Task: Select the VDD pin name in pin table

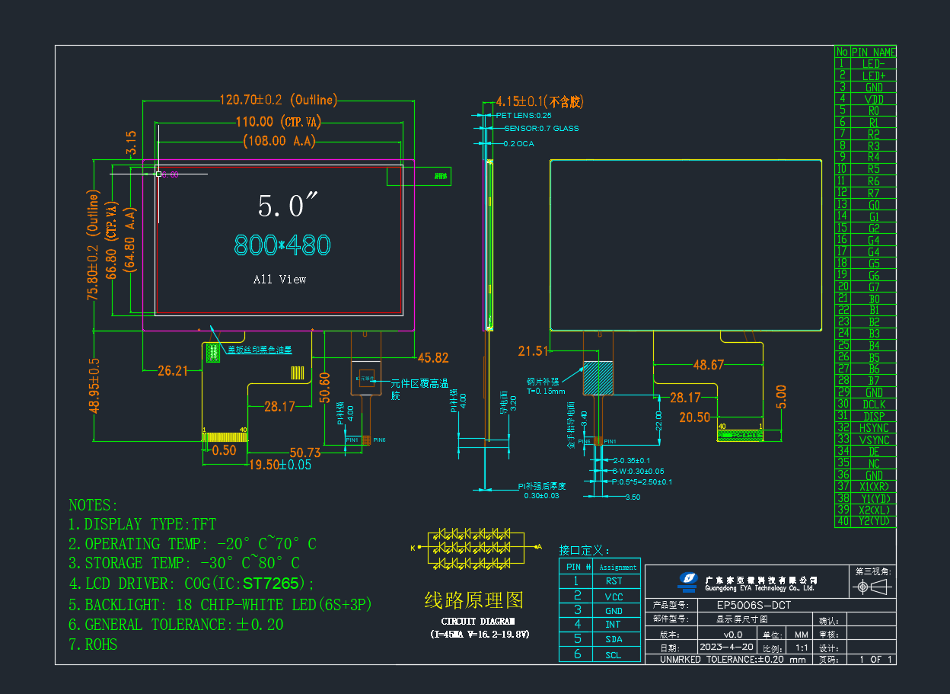Action: coord(873,99)
